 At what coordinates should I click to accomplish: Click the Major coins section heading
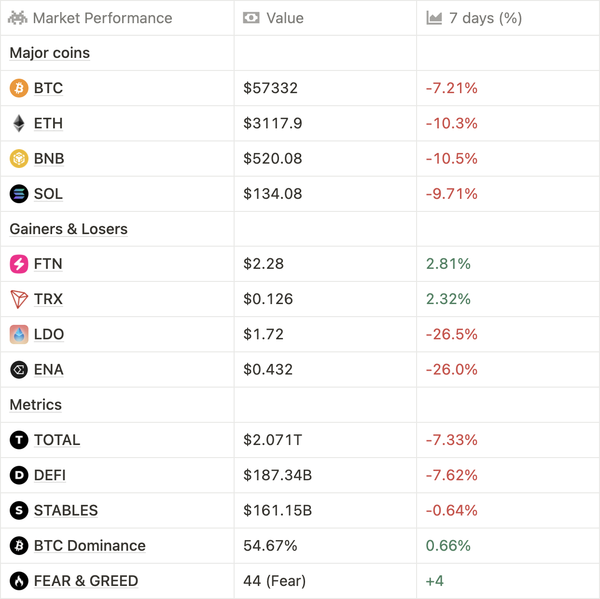point(50,53)
